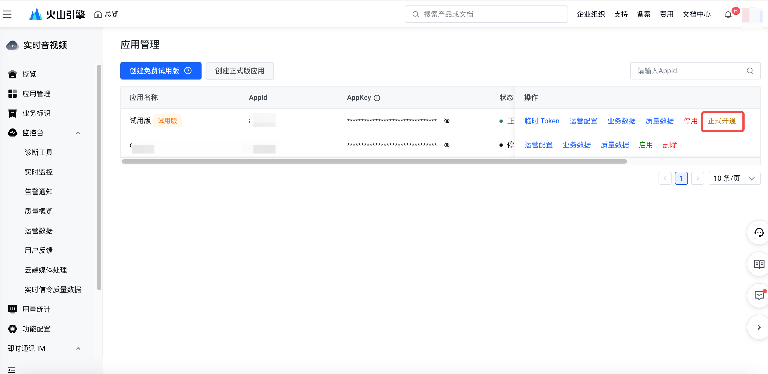Click the help icon on 创建免费试用版
This screenshot has height=374, width=768.
point(188,70)
